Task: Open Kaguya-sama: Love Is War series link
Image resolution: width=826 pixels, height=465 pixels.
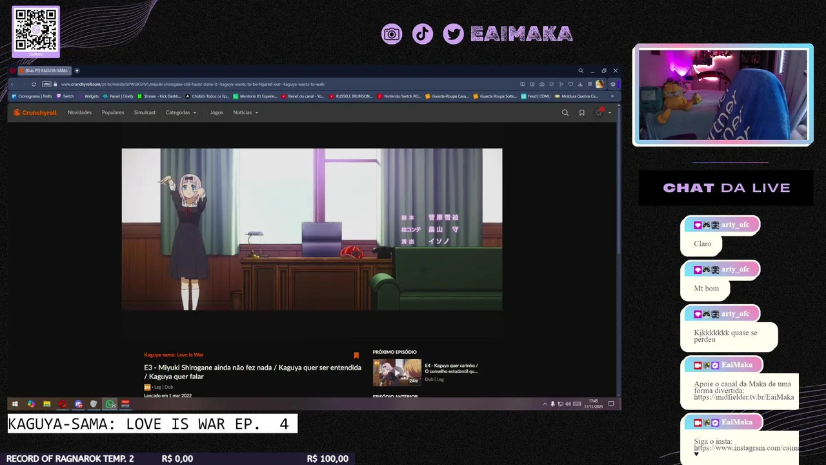Action: 174,355
